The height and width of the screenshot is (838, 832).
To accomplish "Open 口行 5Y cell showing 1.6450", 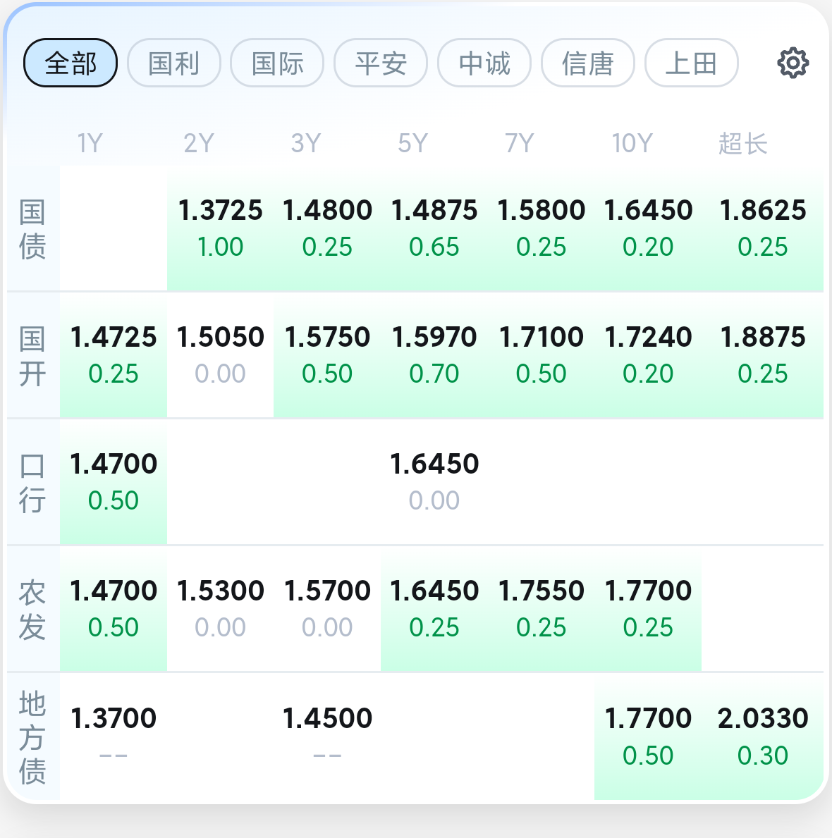I will coord(434,481).
